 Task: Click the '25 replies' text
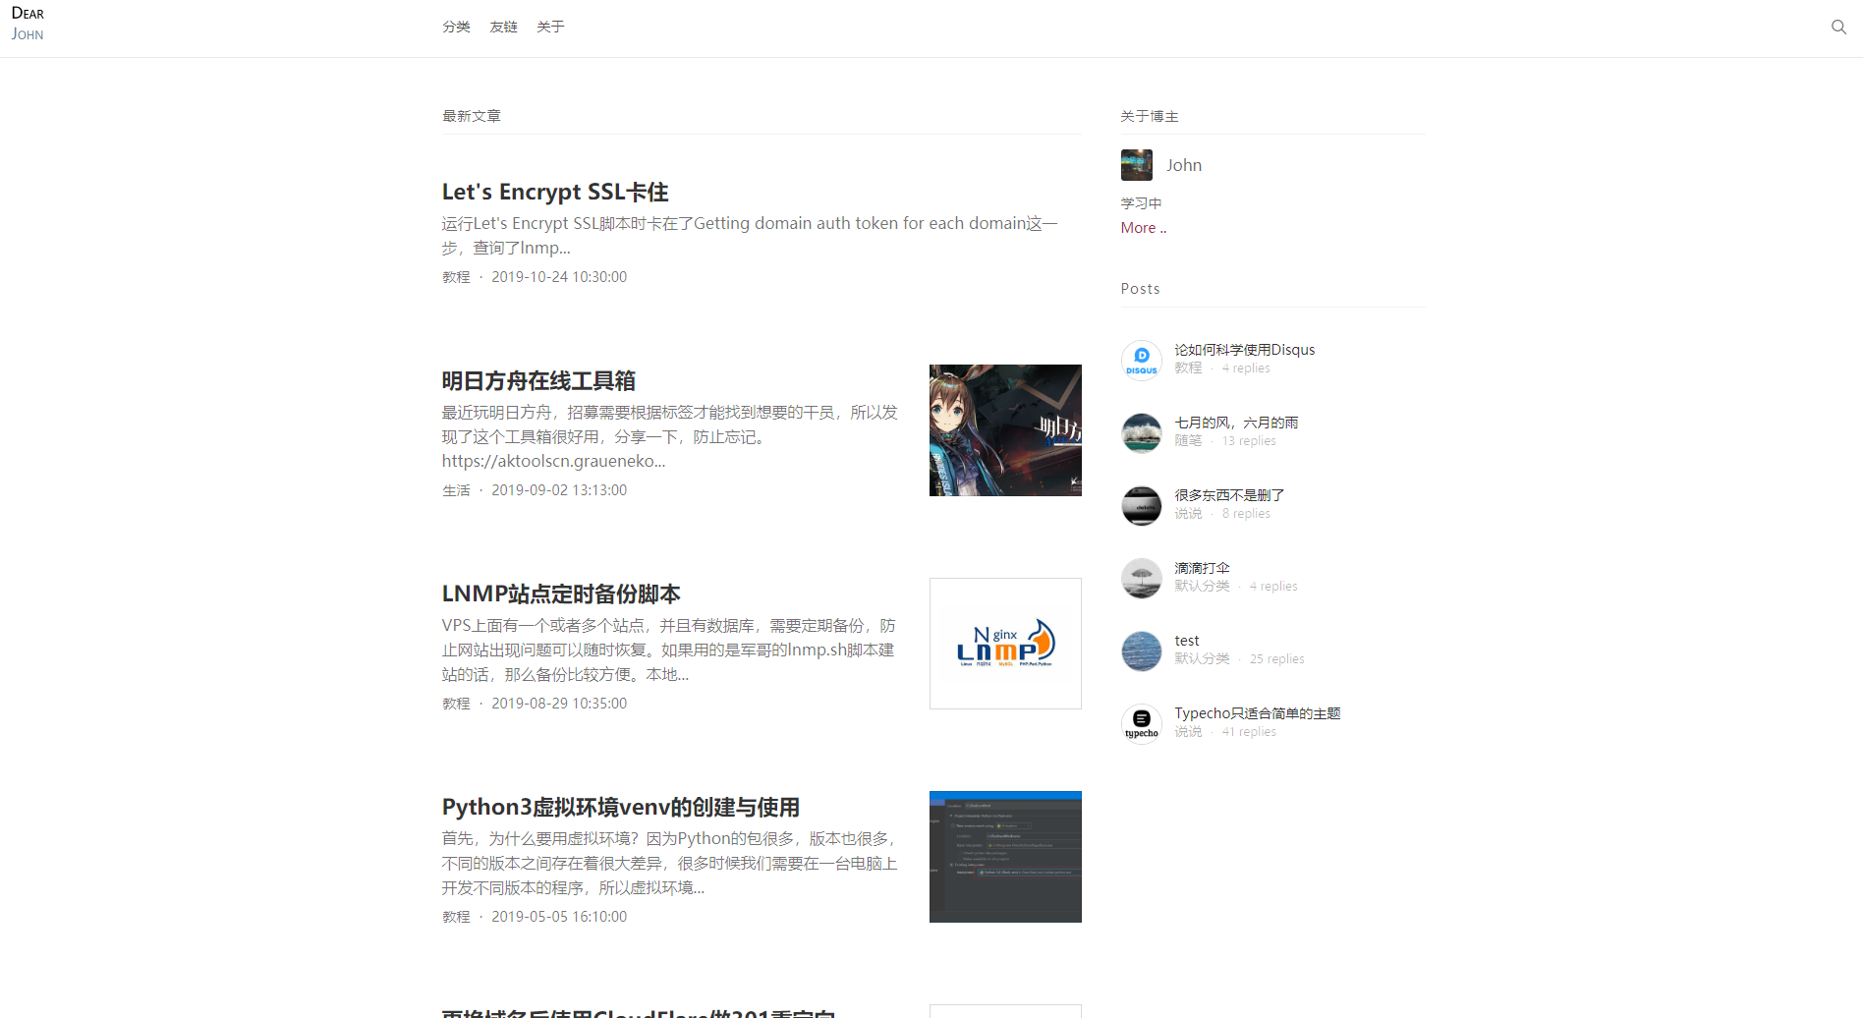point(1277,658)
